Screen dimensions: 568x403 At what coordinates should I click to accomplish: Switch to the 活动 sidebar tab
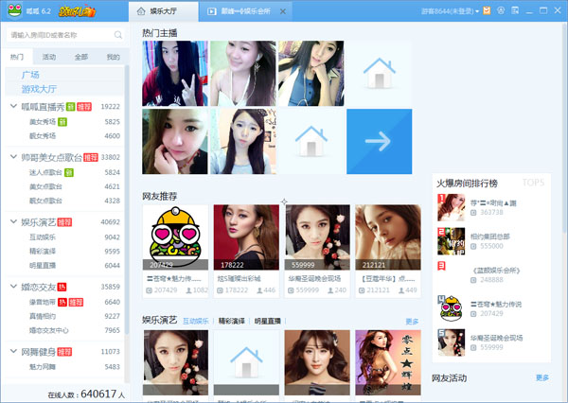tap(48, 57)
